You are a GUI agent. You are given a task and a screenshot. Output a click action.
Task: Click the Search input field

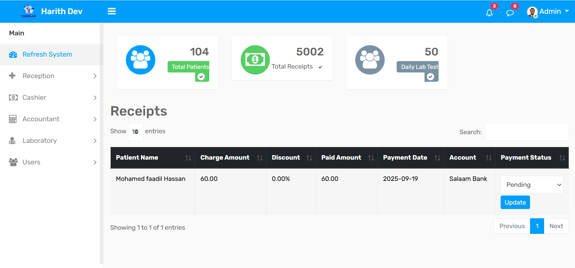526,132
